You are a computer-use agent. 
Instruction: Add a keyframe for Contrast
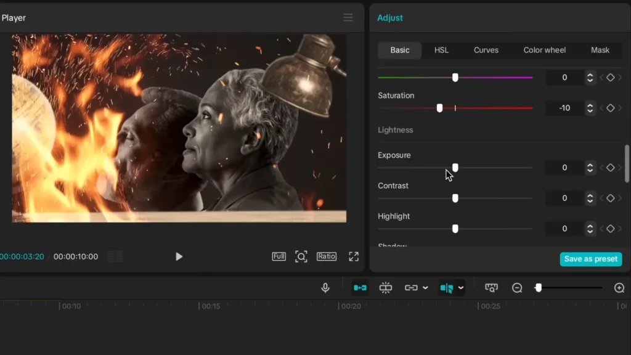(x=611, y=198)
